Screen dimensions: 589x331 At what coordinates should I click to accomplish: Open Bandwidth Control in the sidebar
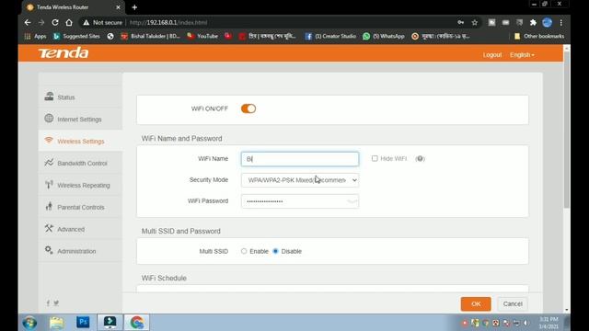[x=80, y=164]
